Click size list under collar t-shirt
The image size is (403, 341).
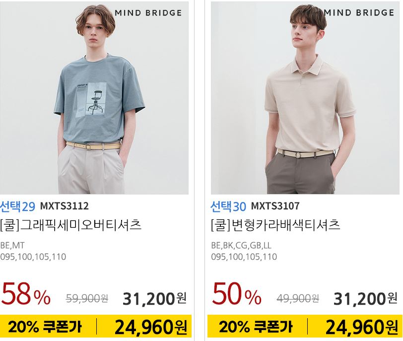[x=244, y=257]
